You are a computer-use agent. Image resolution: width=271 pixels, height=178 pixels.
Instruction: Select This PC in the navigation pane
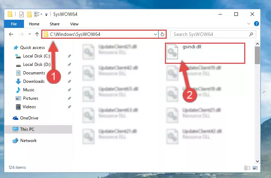point(38,129)
